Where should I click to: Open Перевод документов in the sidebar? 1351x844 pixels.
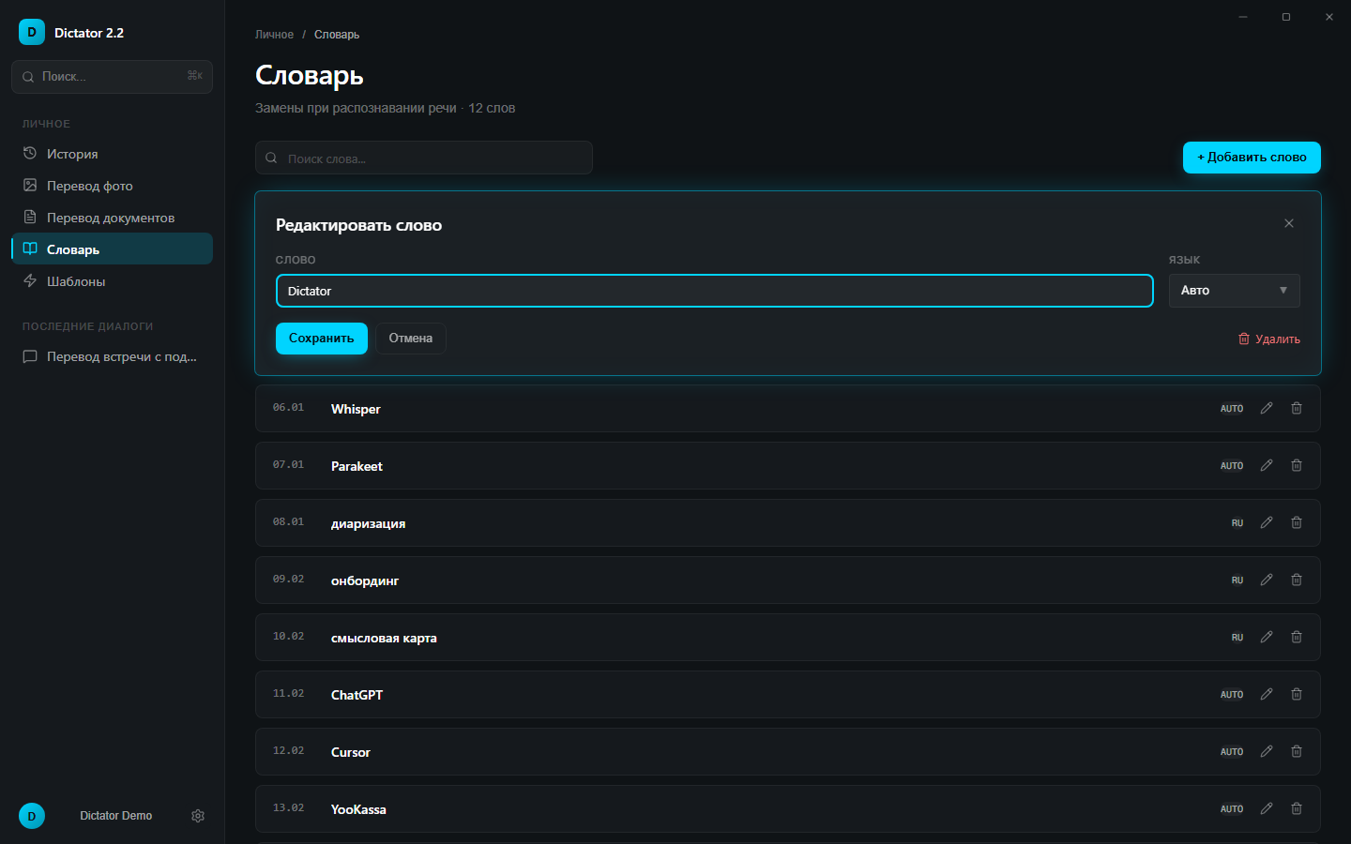coord(112,218)
